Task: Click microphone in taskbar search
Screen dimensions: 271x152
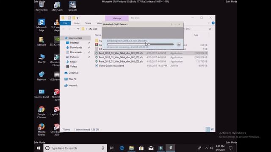Action: 103,148
